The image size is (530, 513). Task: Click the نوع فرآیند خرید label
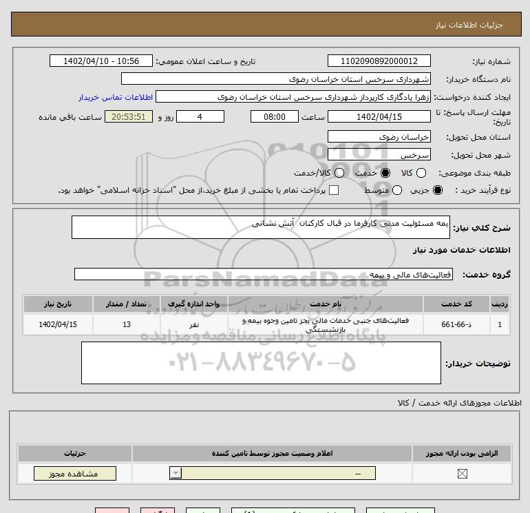click(x=483, y=190)
